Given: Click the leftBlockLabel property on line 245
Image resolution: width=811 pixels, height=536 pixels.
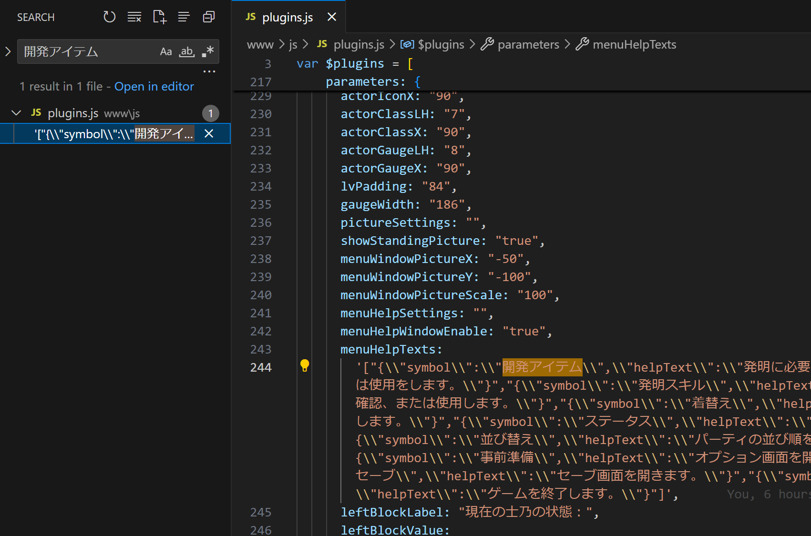Looking at the screenshot, I should [391, 512].
